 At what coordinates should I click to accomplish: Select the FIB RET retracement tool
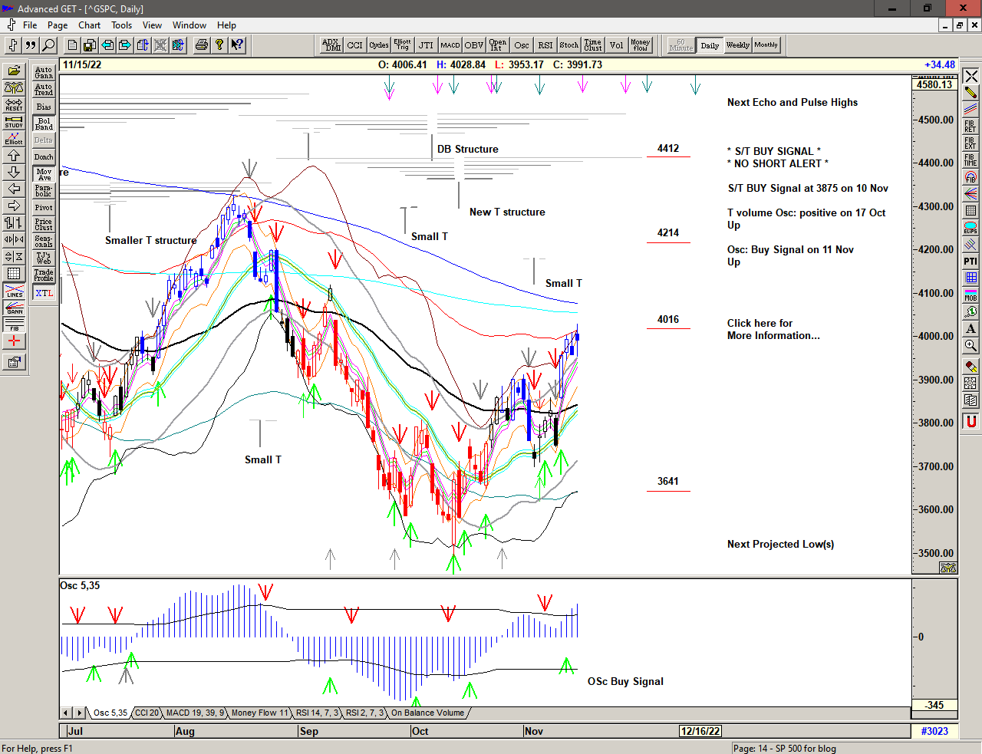click(970, 127)
